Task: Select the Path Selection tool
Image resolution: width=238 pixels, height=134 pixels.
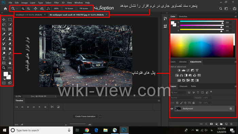Action: (x=10, y=58)
